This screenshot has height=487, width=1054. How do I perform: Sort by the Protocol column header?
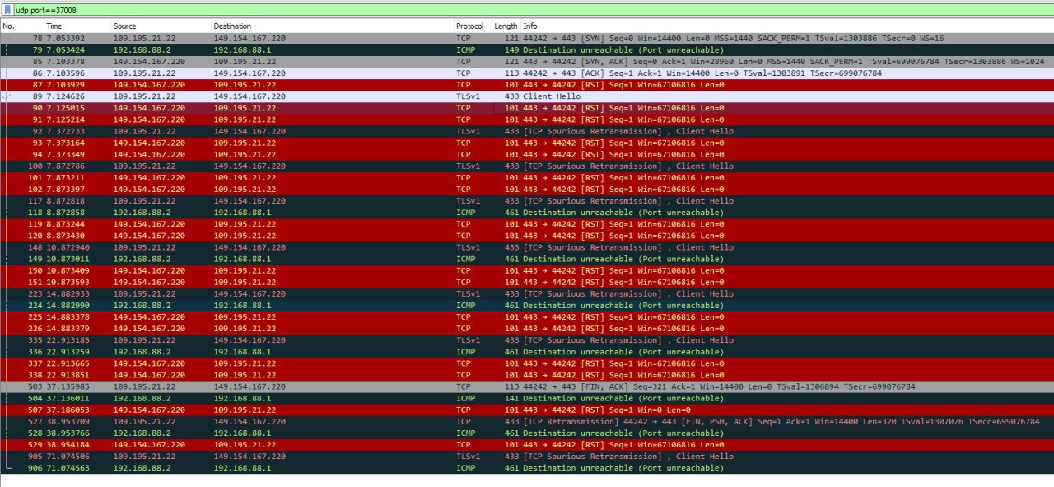pos(472,26)
